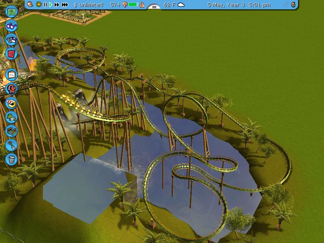Set game to double fast-forward speed
Viewport: 324px width, 243px height.
tap(57, 4)
